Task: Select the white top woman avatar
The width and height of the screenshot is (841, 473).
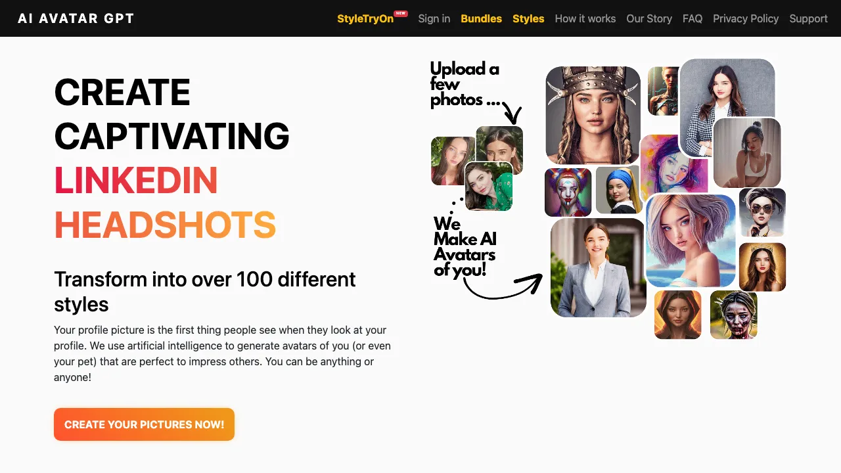Action: click(x=747, y=153)
